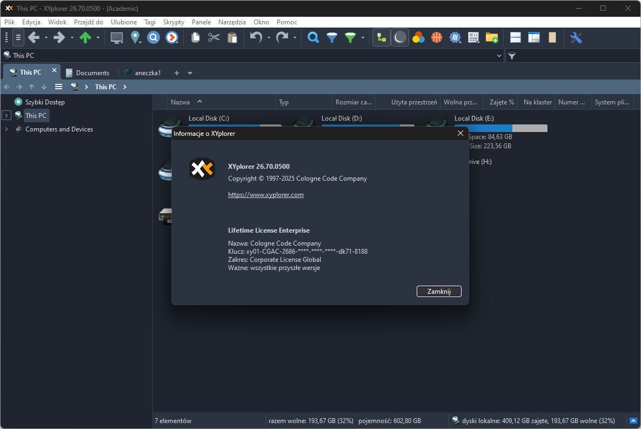Click the Redo toolbar icon
This screenshot has height=429, width=641.
(282, 38)
